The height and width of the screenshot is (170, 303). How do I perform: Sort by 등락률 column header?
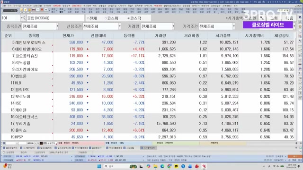(129, 36)
